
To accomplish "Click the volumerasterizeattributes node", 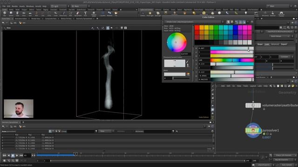I will (x=253, y=105).
